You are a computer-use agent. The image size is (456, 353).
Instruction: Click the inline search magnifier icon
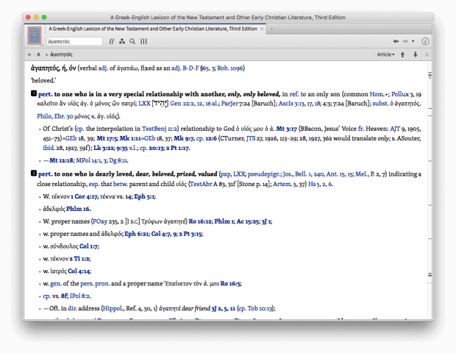click(x=132, y=42)
